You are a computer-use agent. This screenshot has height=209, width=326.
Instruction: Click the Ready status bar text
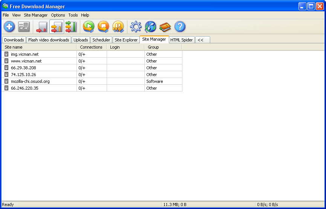tap(8, 204)
